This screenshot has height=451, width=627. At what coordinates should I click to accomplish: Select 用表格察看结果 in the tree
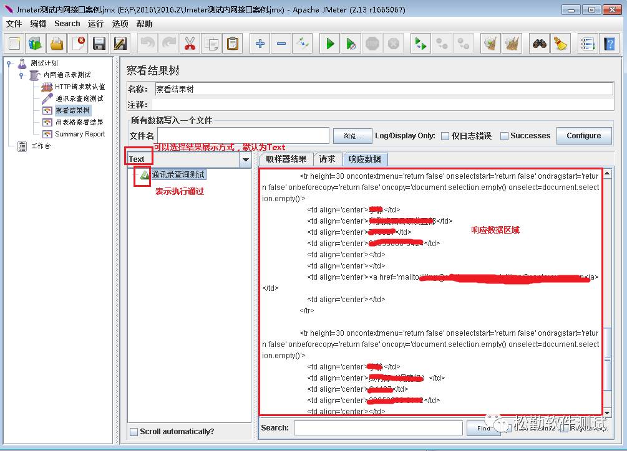pos(79,123)
